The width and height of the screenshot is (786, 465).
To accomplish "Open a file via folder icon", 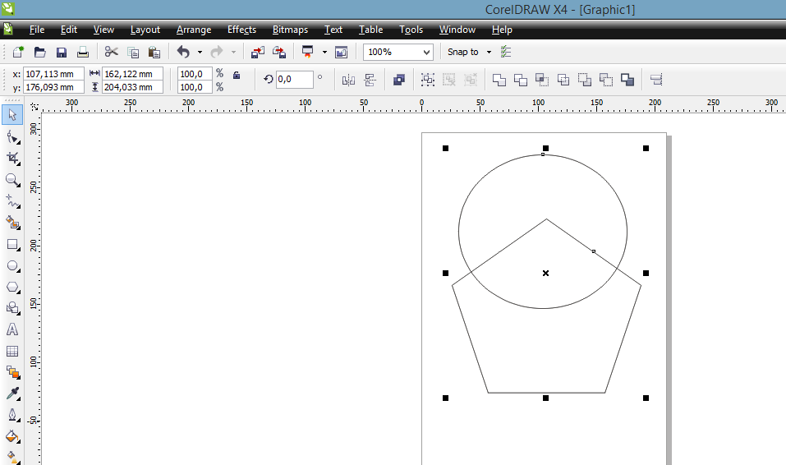I will (39, 52).
